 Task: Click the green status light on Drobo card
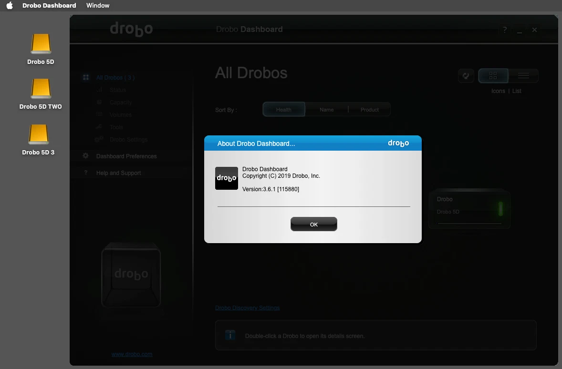click(x=501, y=209)
